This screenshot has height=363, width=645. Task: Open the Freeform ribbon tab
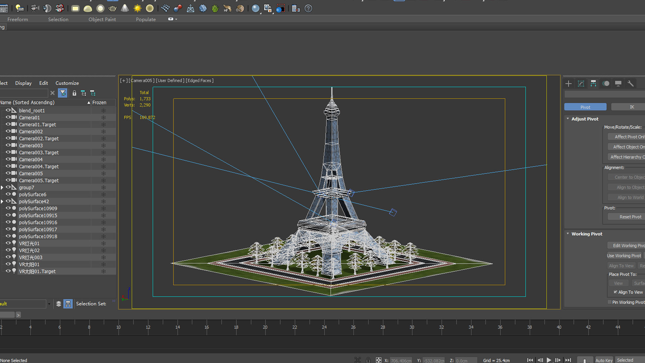point(18,19)
